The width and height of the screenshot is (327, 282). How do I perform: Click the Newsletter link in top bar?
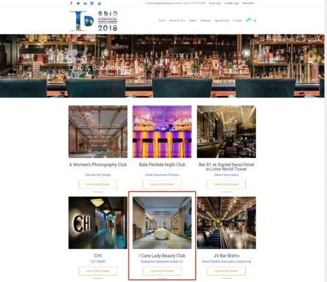[x=249, y=3]
